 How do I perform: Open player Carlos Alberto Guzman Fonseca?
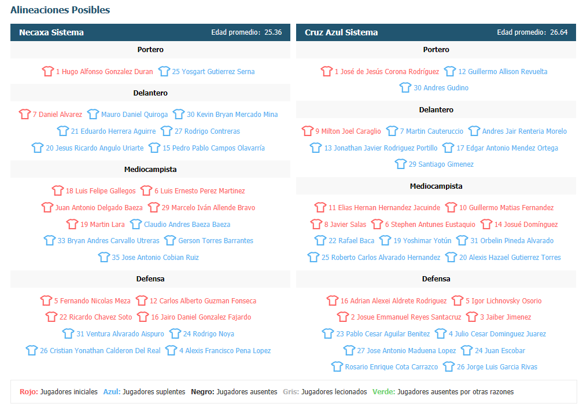(202, 300)
